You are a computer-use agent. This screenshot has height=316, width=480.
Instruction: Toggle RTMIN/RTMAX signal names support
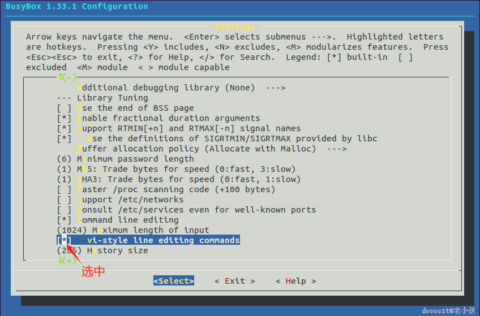[x=64, y=128]
